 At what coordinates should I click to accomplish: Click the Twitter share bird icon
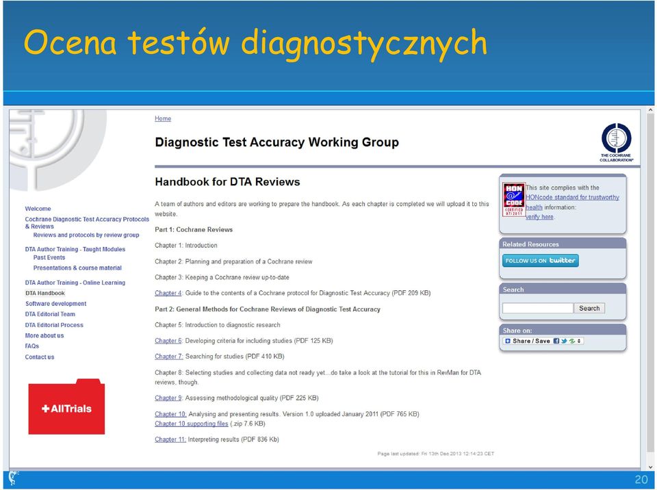pyautogui.click(x=564, y=341)
